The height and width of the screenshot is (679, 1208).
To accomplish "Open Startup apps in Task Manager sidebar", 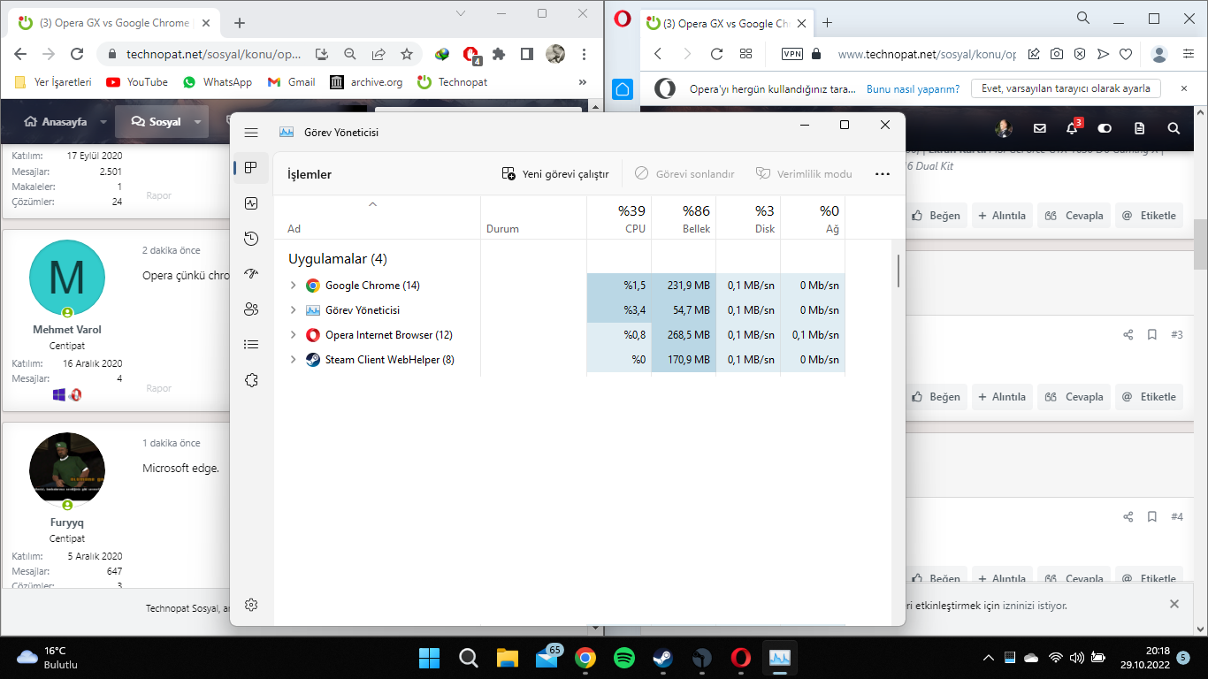I will tap(251, 274).
